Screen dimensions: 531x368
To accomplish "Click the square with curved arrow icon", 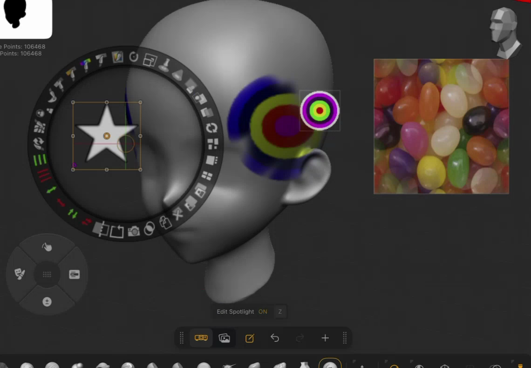I will pyautogui.click(x=117, y=232).
